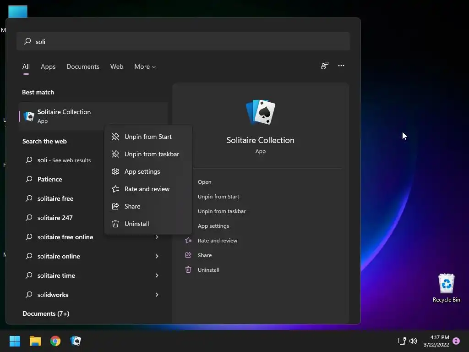This screenshot has height=352, width=469.
Task: Choose Unpin from taskbar in the context menu
Action: [x=148, y=154]
